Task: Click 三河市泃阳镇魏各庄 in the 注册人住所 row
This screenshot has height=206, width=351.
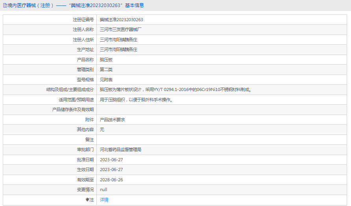Action: tap(119, 40)
